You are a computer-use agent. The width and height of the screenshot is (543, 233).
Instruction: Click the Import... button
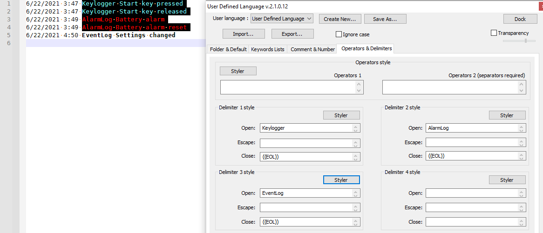tap(244, 34)
